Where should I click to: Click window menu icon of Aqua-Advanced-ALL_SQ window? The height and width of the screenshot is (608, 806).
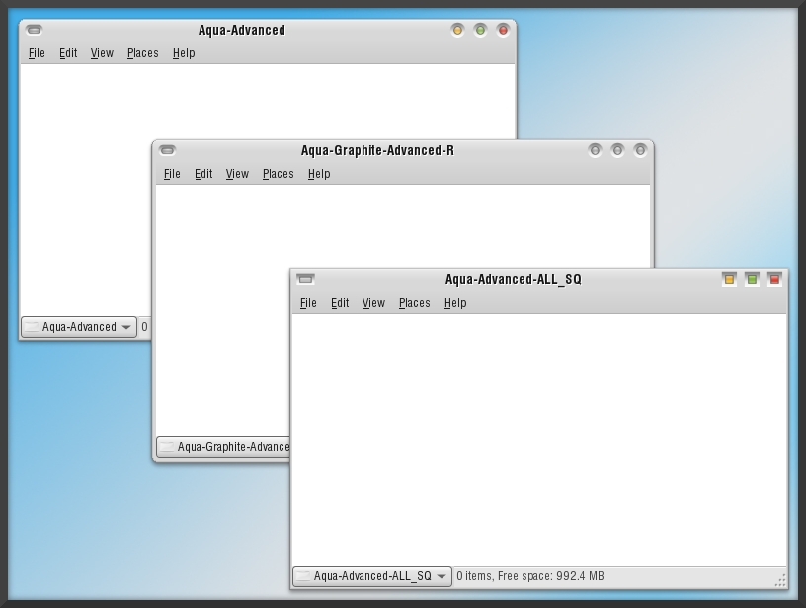pos(305,279)
